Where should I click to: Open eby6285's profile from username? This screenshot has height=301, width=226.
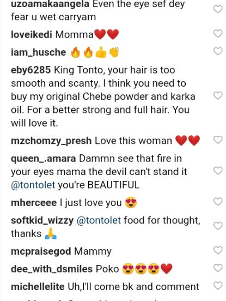pos(31,70)
